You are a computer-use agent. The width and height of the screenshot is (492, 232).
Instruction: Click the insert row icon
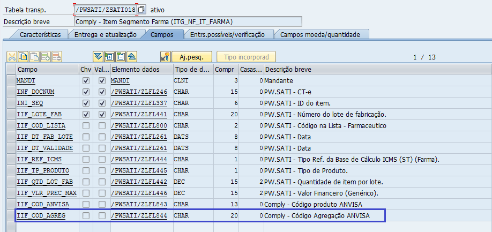point(46,57)
